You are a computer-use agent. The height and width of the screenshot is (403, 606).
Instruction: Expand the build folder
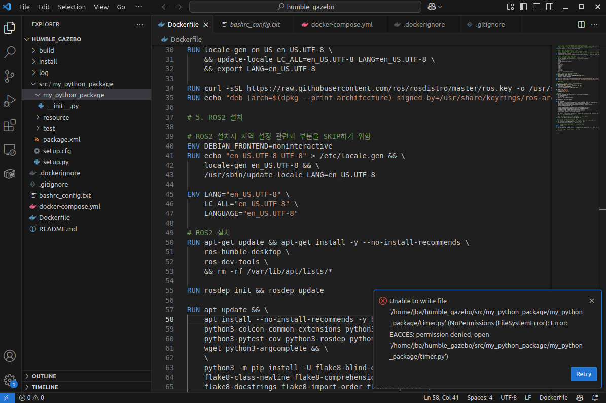click(x=46, y=50)
